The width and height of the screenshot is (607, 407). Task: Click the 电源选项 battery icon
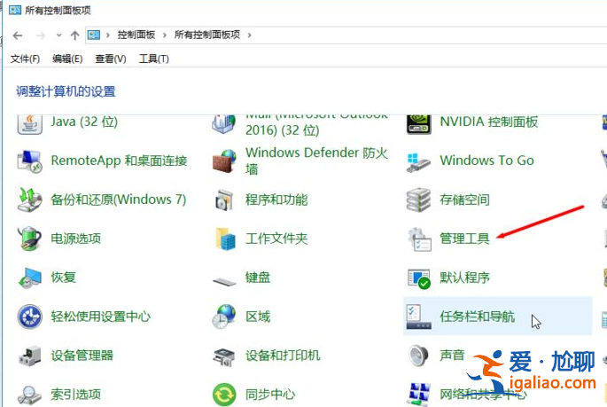coord(30,239)
